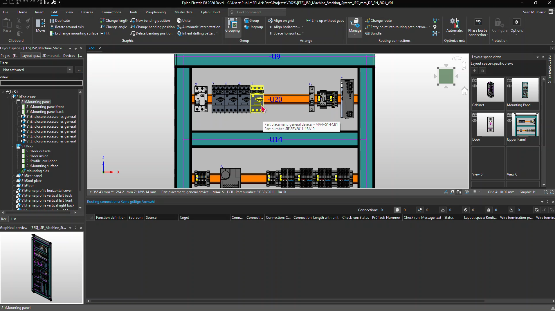Click the Duplicate icon in the ribbon
Image resolution: width=555 pixels, height=311 pixels.
(x=52, y=21)
